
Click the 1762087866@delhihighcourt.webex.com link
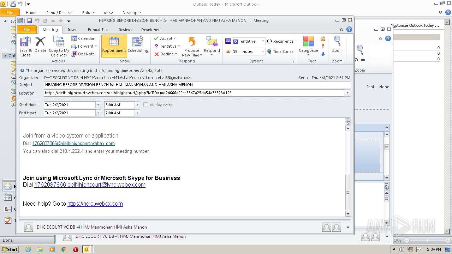tap(73, 144)
